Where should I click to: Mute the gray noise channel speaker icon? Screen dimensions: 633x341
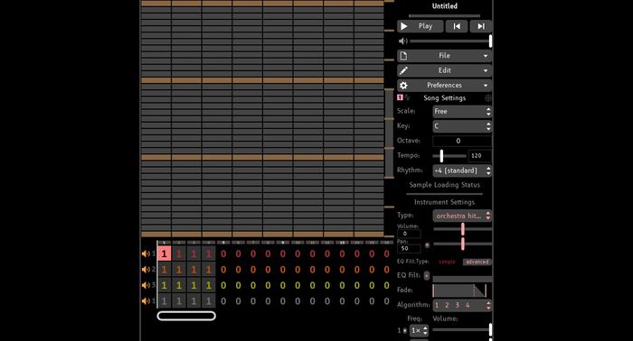tap(146, 300)
